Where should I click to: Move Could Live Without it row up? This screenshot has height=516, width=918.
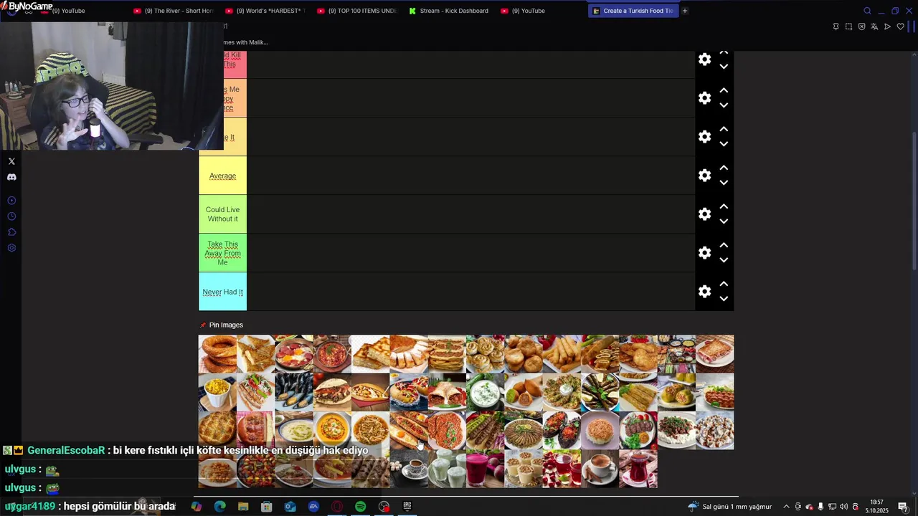point(724,206)
